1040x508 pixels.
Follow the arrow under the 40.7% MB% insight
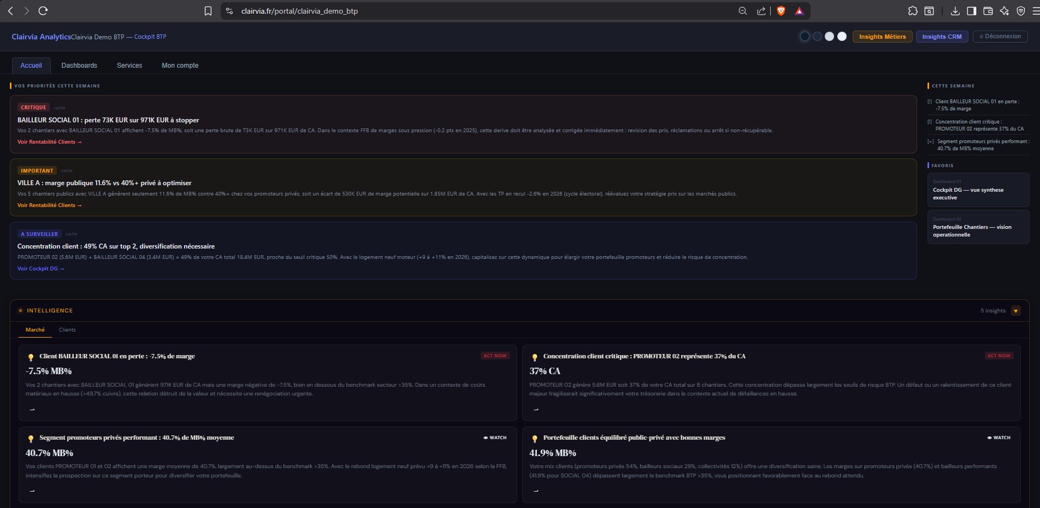point(32,491)
